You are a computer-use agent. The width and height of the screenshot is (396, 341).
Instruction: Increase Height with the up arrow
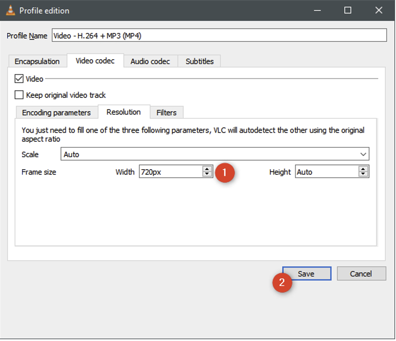(363, 169)
